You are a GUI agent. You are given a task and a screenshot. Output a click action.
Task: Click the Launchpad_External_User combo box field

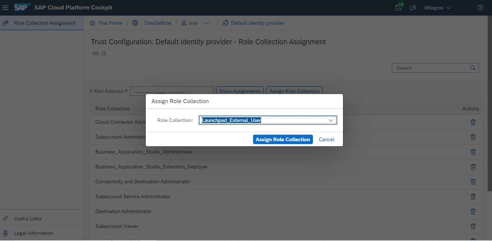(x=263, y=120)
